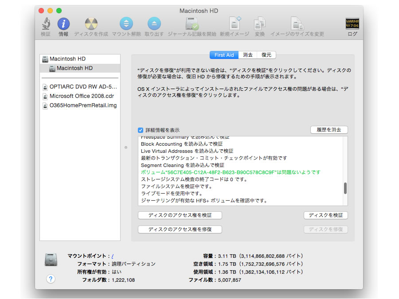Click the folder count 1,222,108
This screenshot has height=299, width=399.
123,280
